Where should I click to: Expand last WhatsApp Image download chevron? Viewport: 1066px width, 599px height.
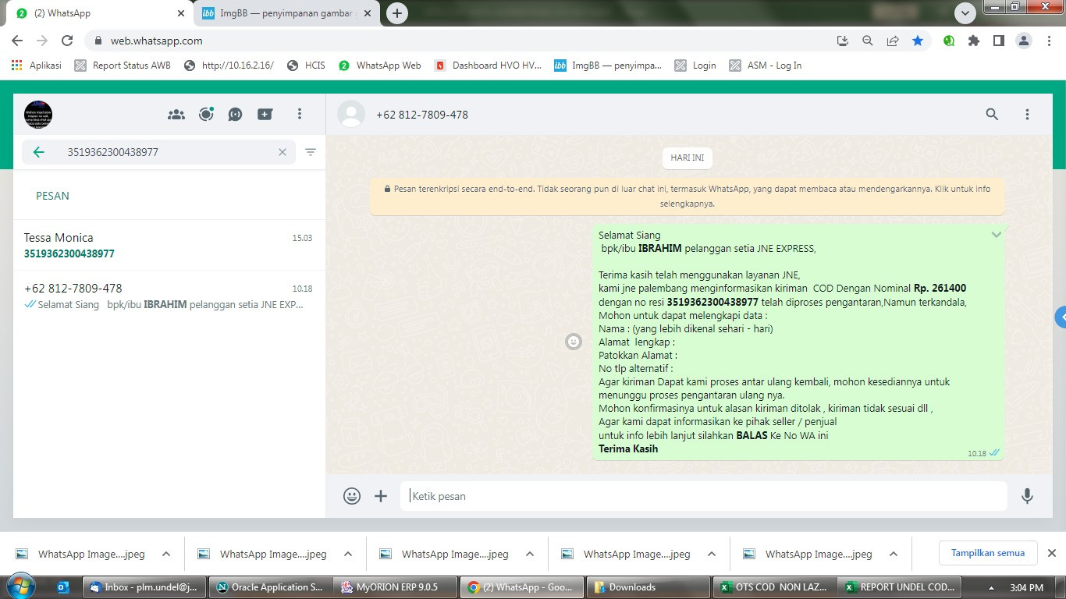(x=893, y=554)
